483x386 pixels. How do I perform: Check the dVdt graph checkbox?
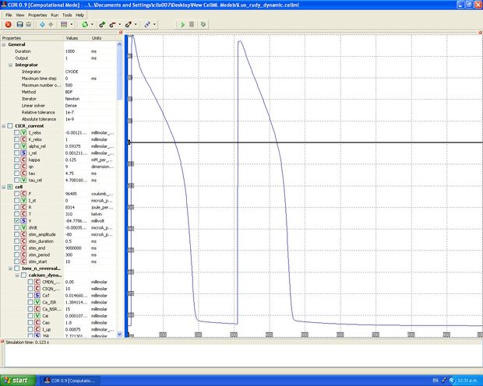tap(16, 227)
